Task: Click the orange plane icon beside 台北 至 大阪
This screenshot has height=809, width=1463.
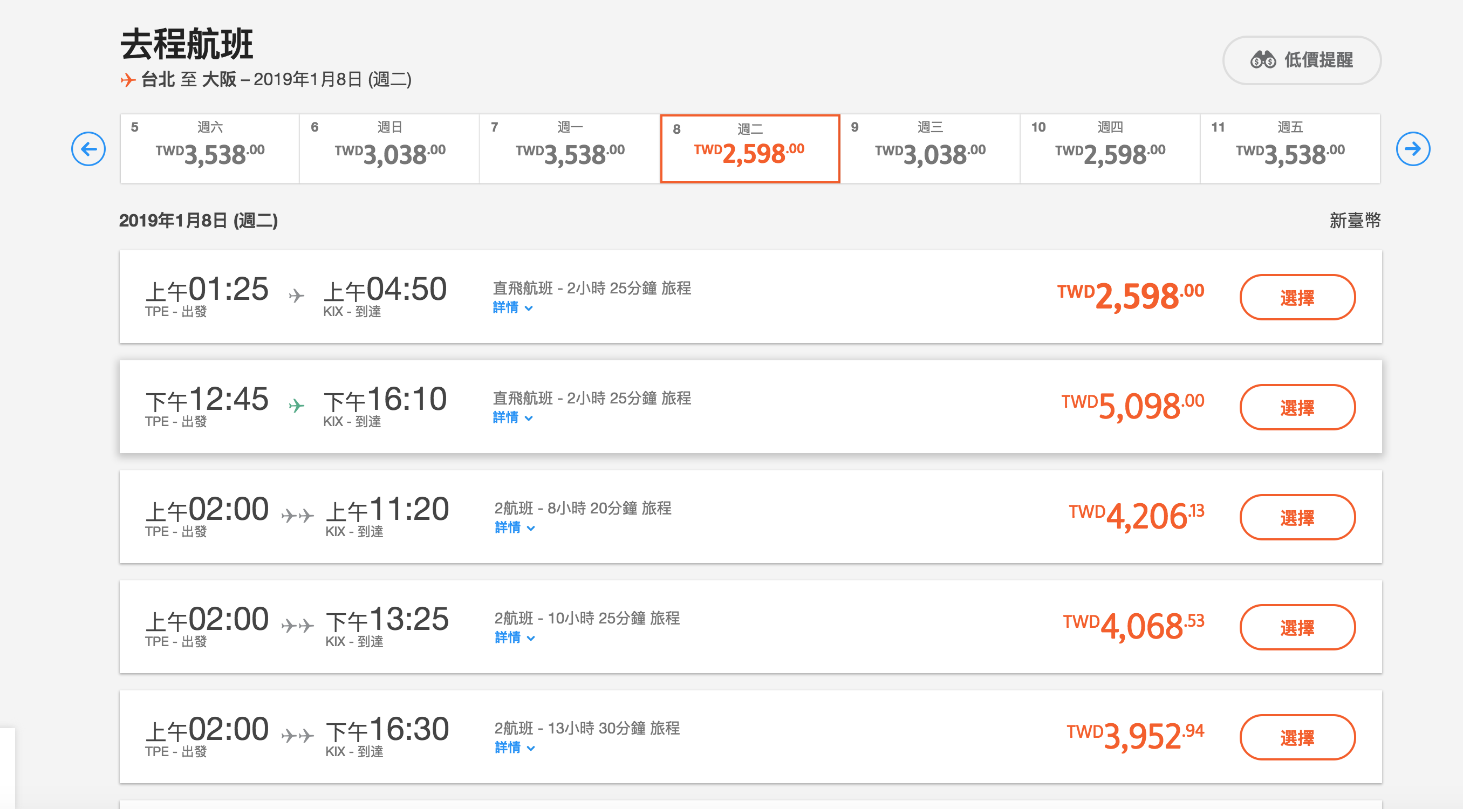Action: coord(128,80)
